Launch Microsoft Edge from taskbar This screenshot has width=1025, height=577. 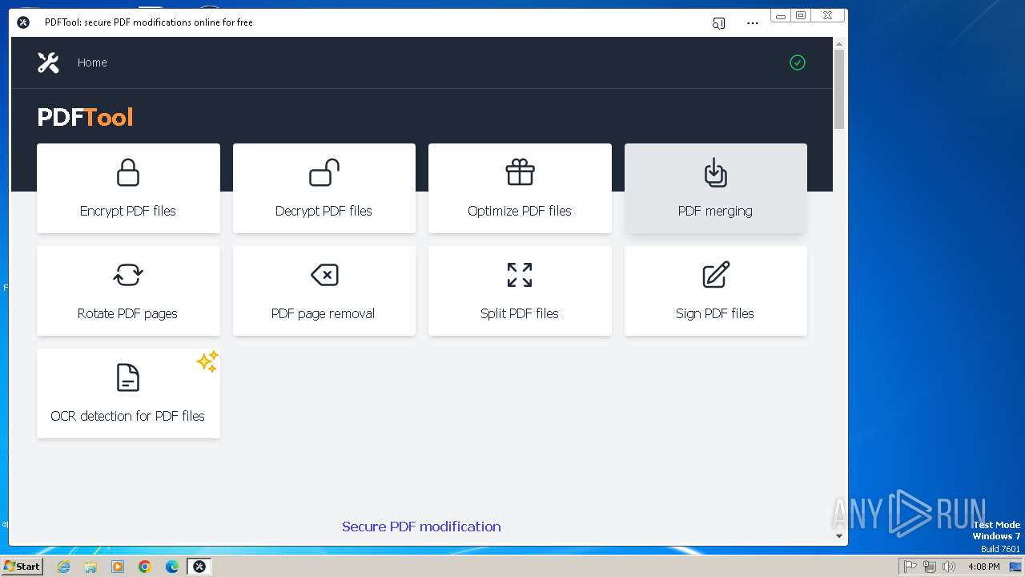pos(172,567)
